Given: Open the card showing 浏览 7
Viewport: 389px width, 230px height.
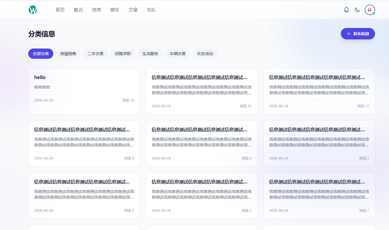Looking at the screenshot, I should (319, 195).
